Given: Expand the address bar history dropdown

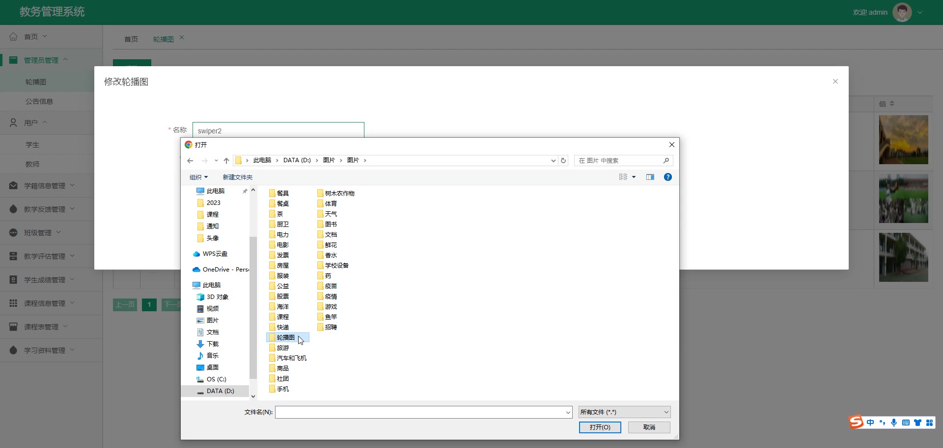Looking at the screenshot, I should click(x=553, y=161).
